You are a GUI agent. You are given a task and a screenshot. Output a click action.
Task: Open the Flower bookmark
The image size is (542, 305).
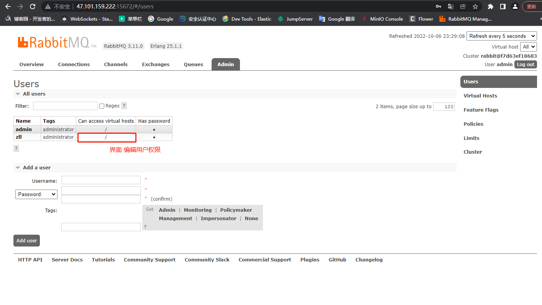421,19
